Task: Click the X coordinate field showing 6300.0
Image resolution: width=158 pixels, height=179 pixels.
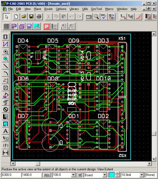Action: (x=11, y=175)
